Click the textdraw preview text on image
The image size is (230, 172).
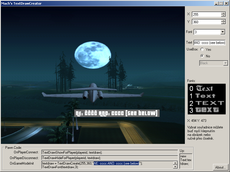pyautogui.click(x=116, y=113)
